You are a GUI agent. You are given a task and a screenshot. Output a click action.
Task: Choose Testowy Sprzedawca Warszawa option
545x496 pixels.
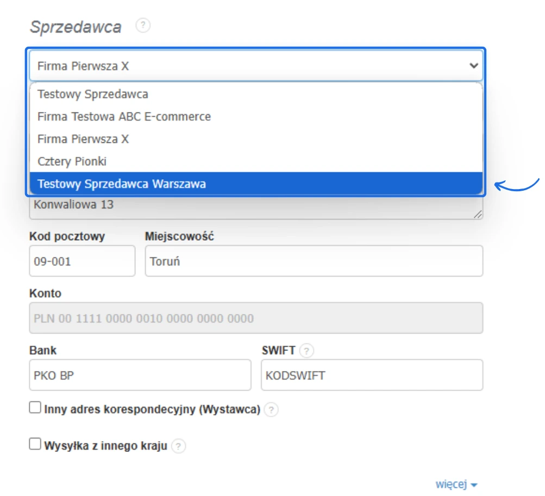pyautogui.click(x=122, y=184)
